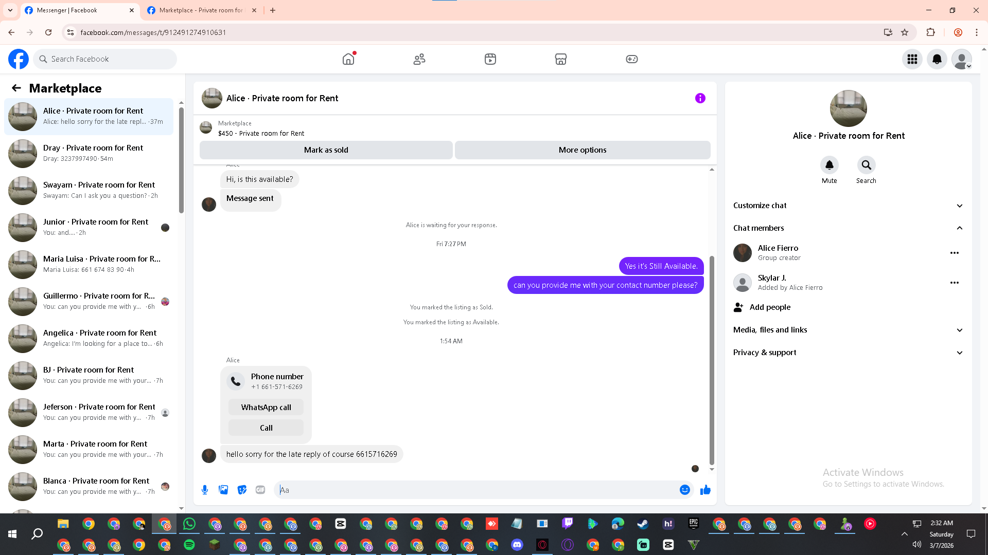Click the Mark as sold button
This screenshot has height=555, width=988.
point(326,150)
